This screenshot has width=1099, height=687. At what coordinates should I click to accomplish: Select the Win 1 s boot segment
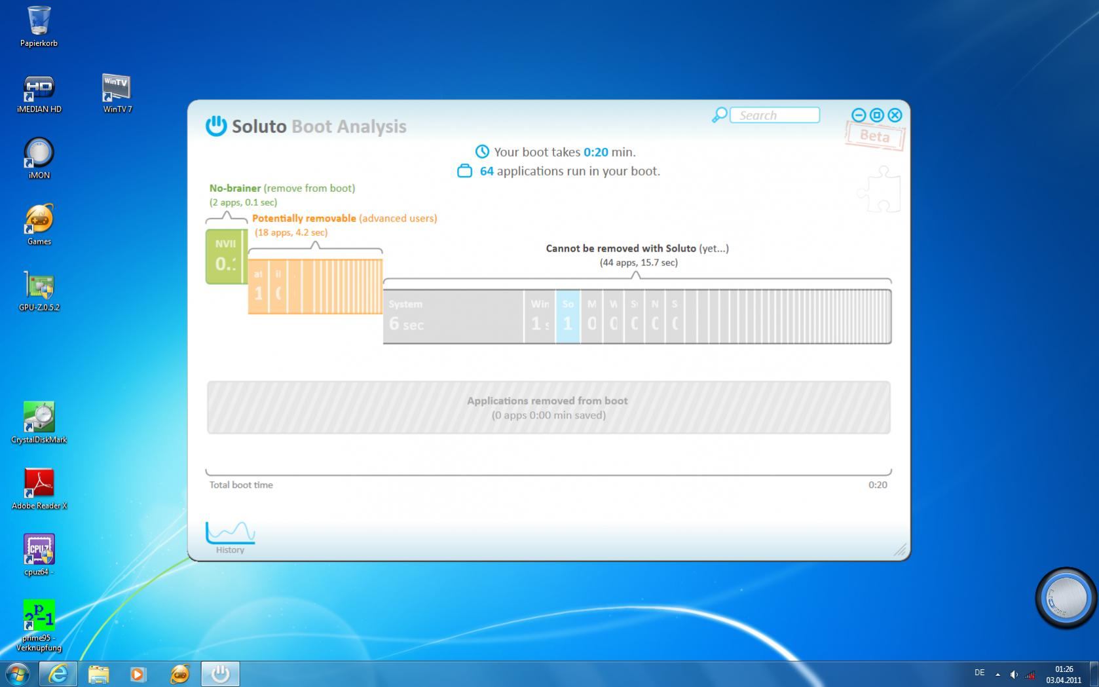click(x=540, y=316)
